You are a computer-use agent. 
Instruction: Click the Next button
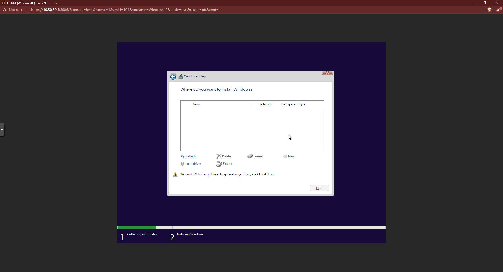click(x=319, y=188)
